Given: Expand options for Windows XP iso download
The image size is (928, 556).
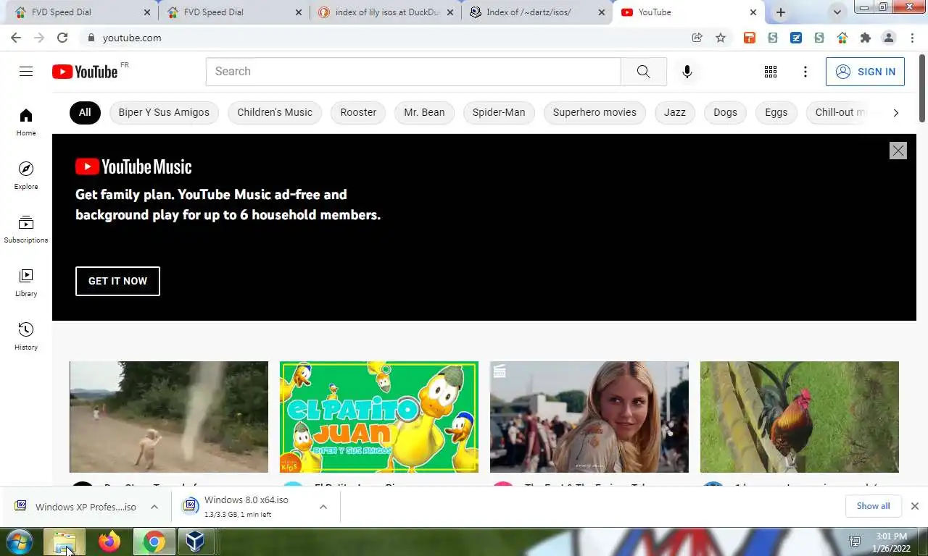Looking at the screenshot, I should [154, 507].
